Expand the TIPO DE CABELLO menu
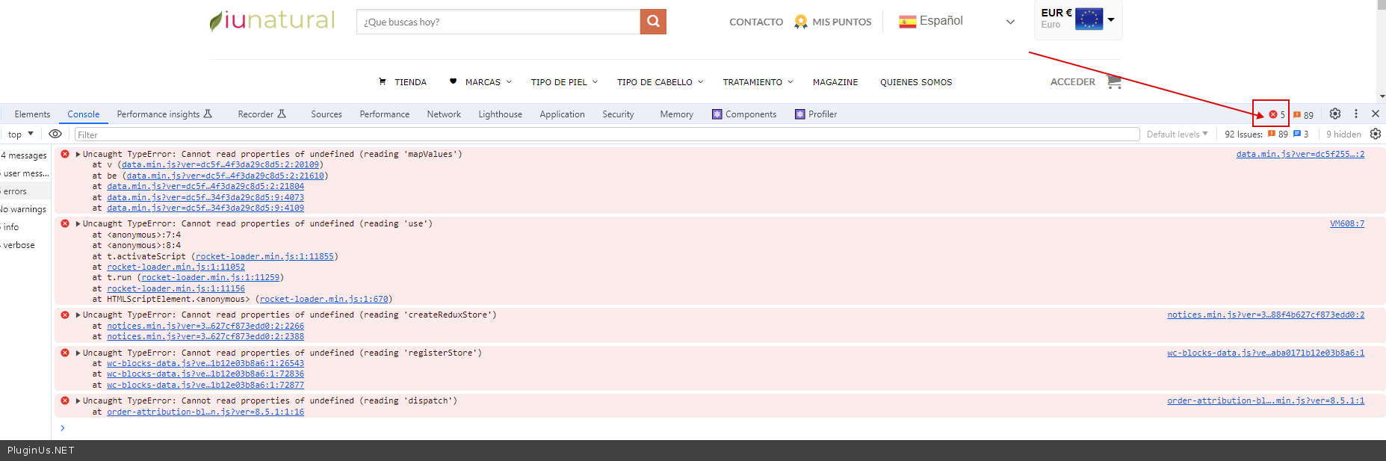 660,82
